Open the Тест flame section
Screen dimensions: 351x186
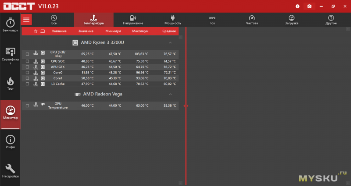point(10,84)
